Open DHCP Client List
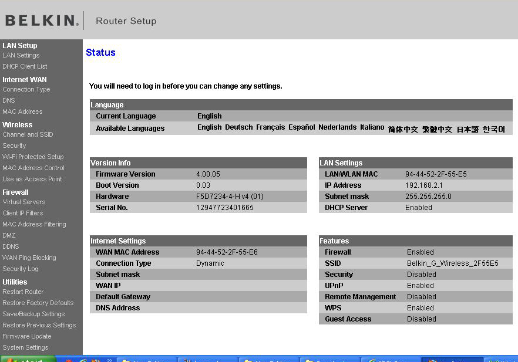This screenshot has height=362, width=518. pyautogui.click(x=25, y=66)
